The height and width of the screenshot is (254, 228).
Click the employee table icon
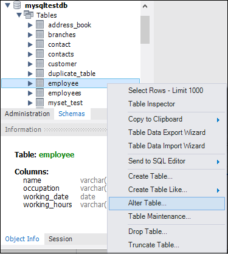point(40,83)
